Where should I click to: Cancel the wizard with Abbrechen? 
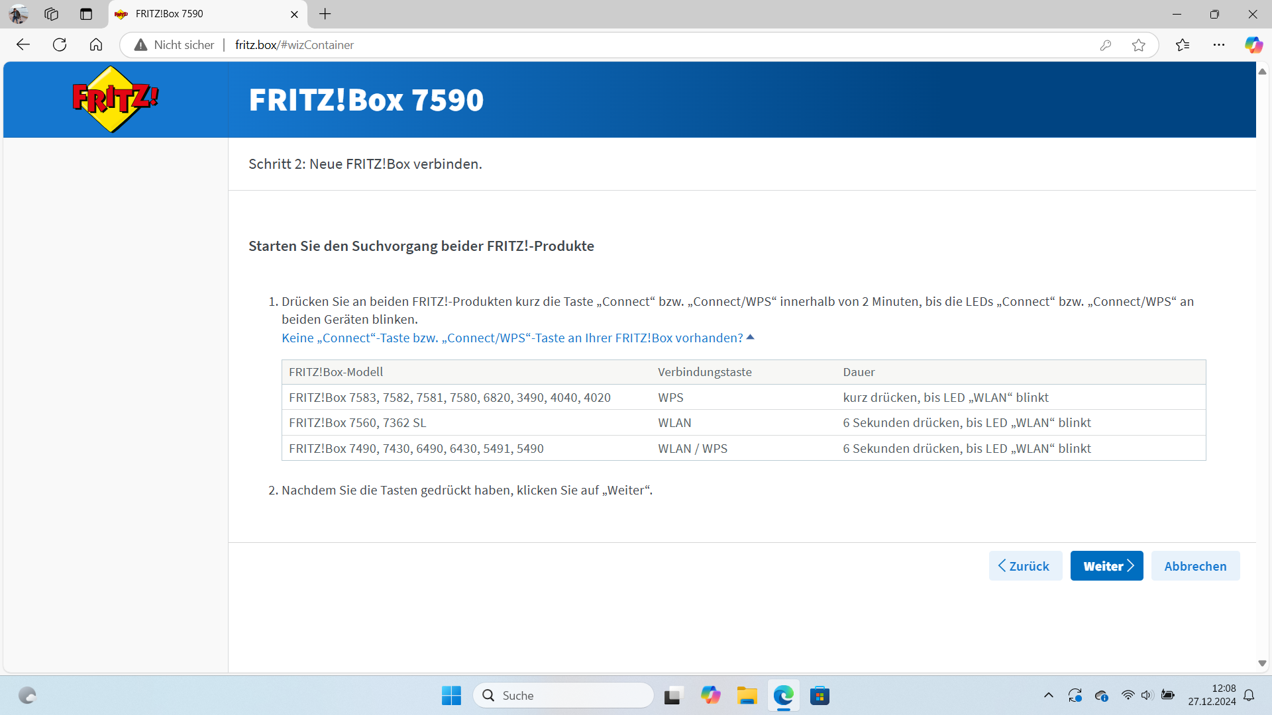(x=1195, y=566)
